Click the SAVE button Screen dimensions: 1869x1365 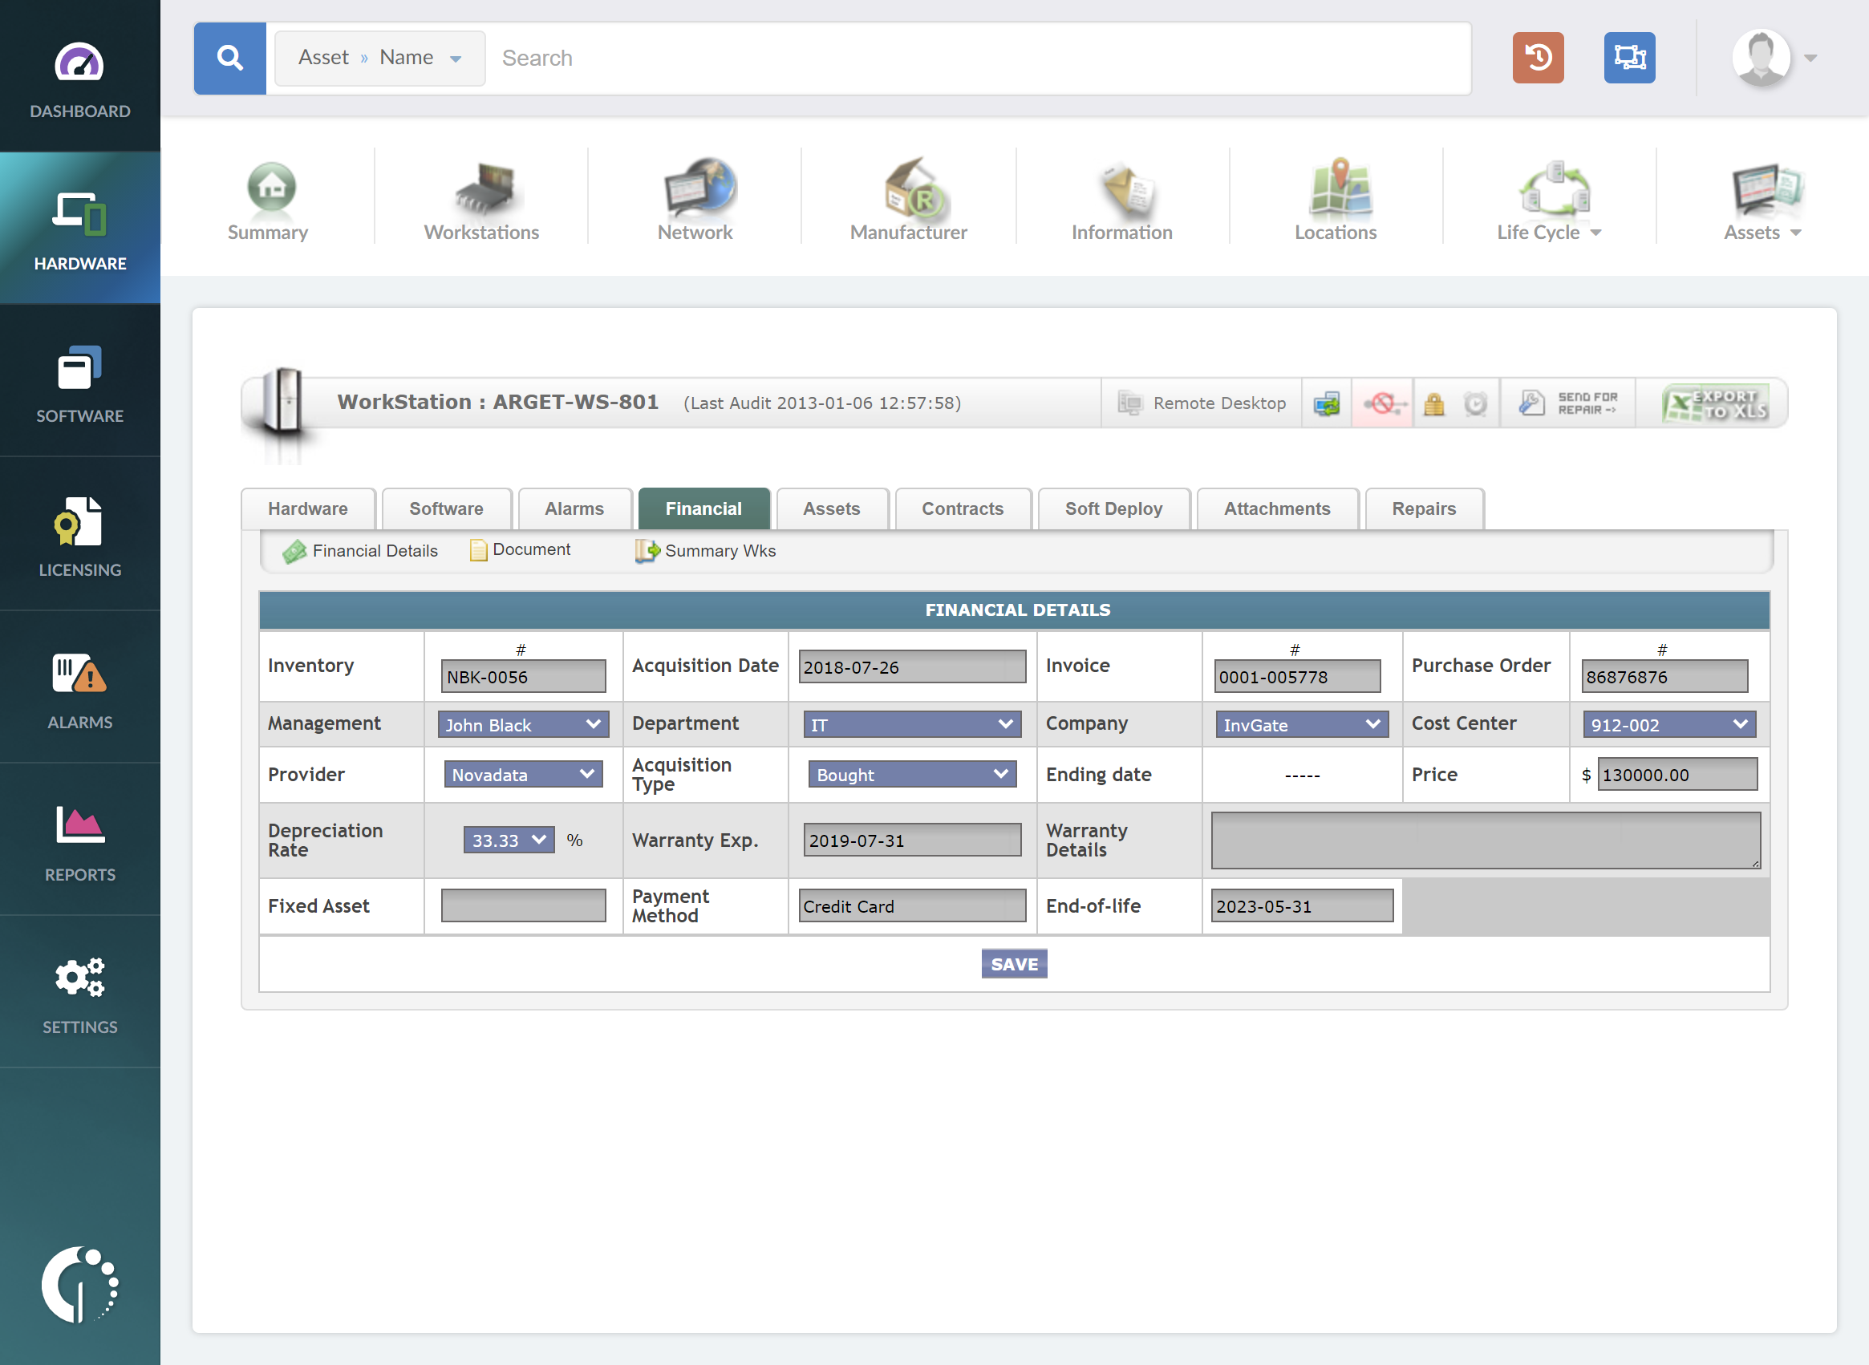[x=1014, y=964]
